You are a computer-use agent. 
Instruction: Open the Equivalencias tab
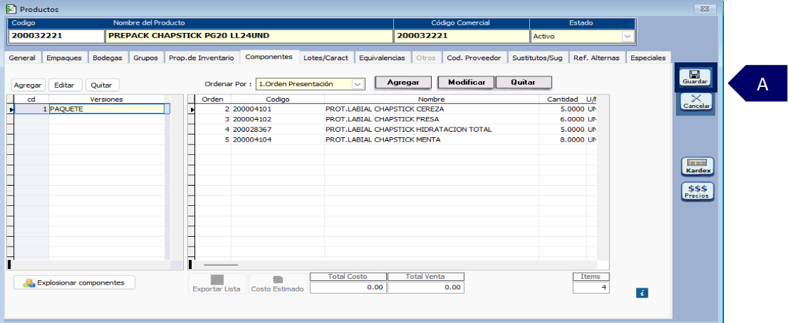[382, 57]
